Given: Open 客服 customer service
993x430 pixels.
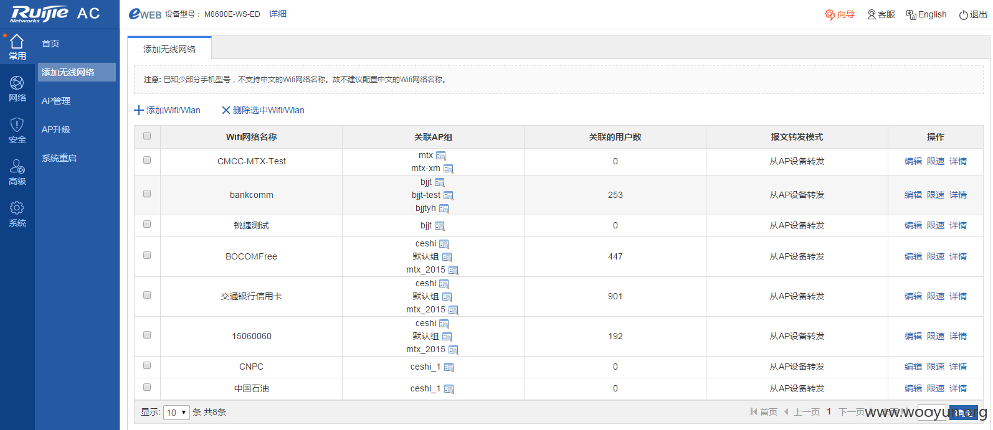Looking at the screenshot, I should pos(881,14).
